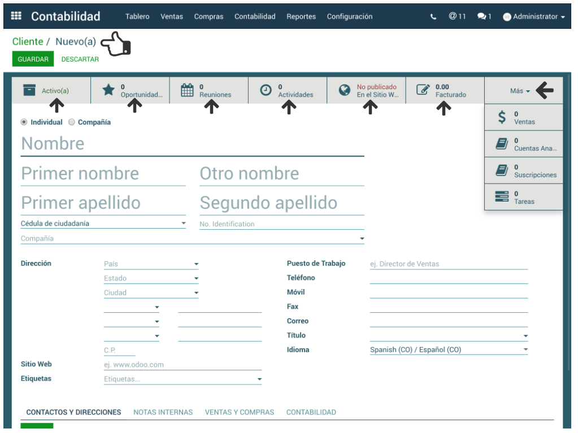Click the Guardar button
This screenshot has height=433, width=578.
point(33,59)
